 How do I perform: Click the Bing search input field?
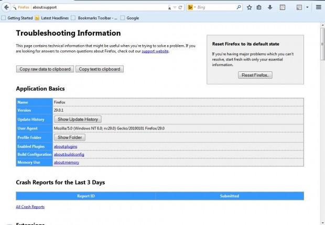click(x=216, y=7)
